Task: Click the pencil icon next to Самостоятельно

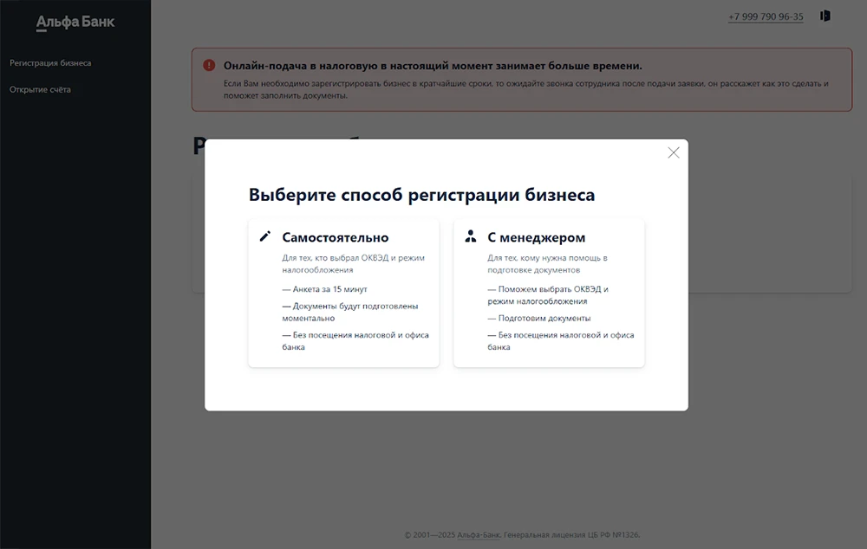Action: click(x=265, y=236)
